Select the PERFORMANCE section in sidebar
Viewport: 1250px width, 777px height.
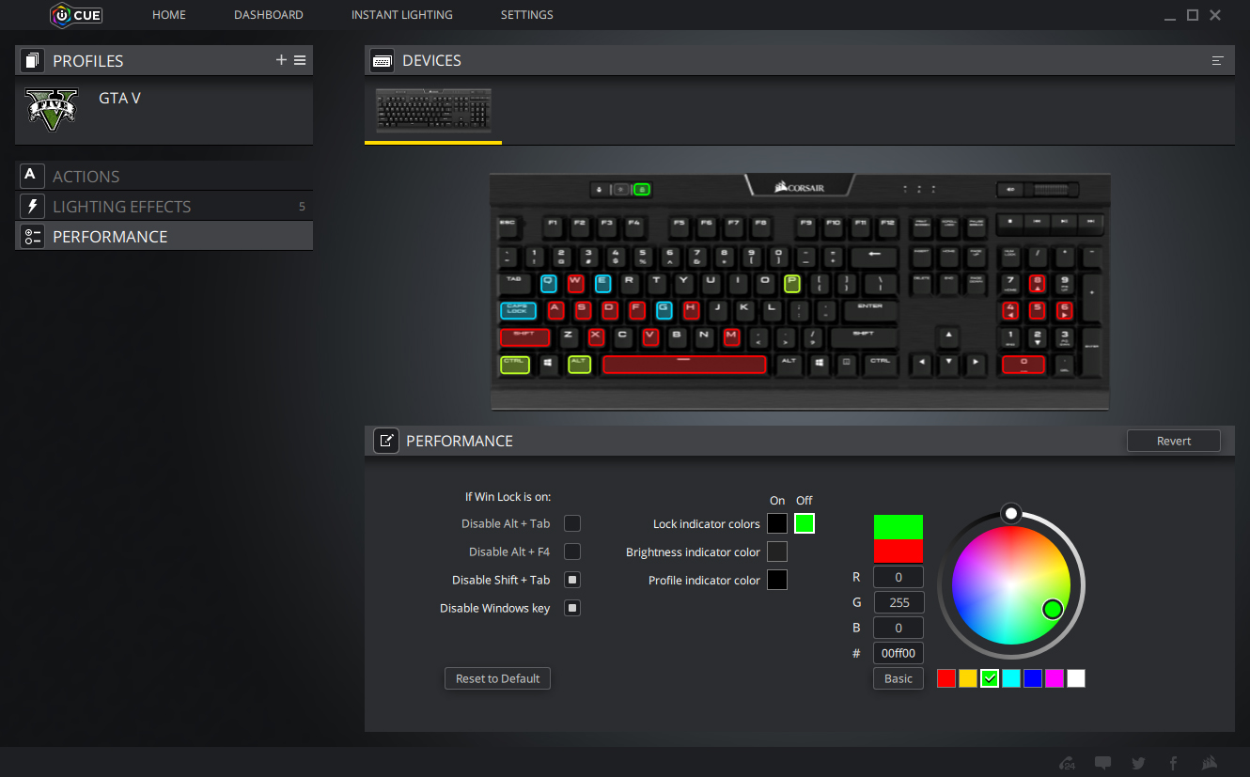coord(164,236)
